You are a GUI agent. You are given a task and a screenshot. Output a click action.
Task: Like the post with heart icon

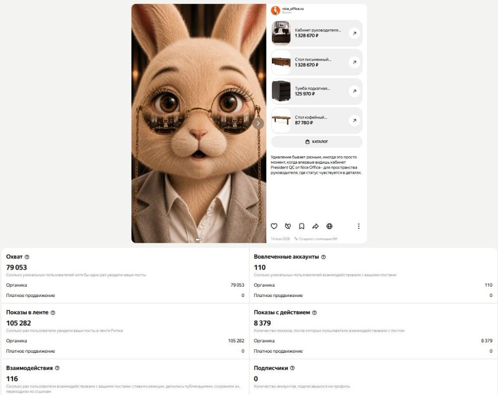pos(274,226)
